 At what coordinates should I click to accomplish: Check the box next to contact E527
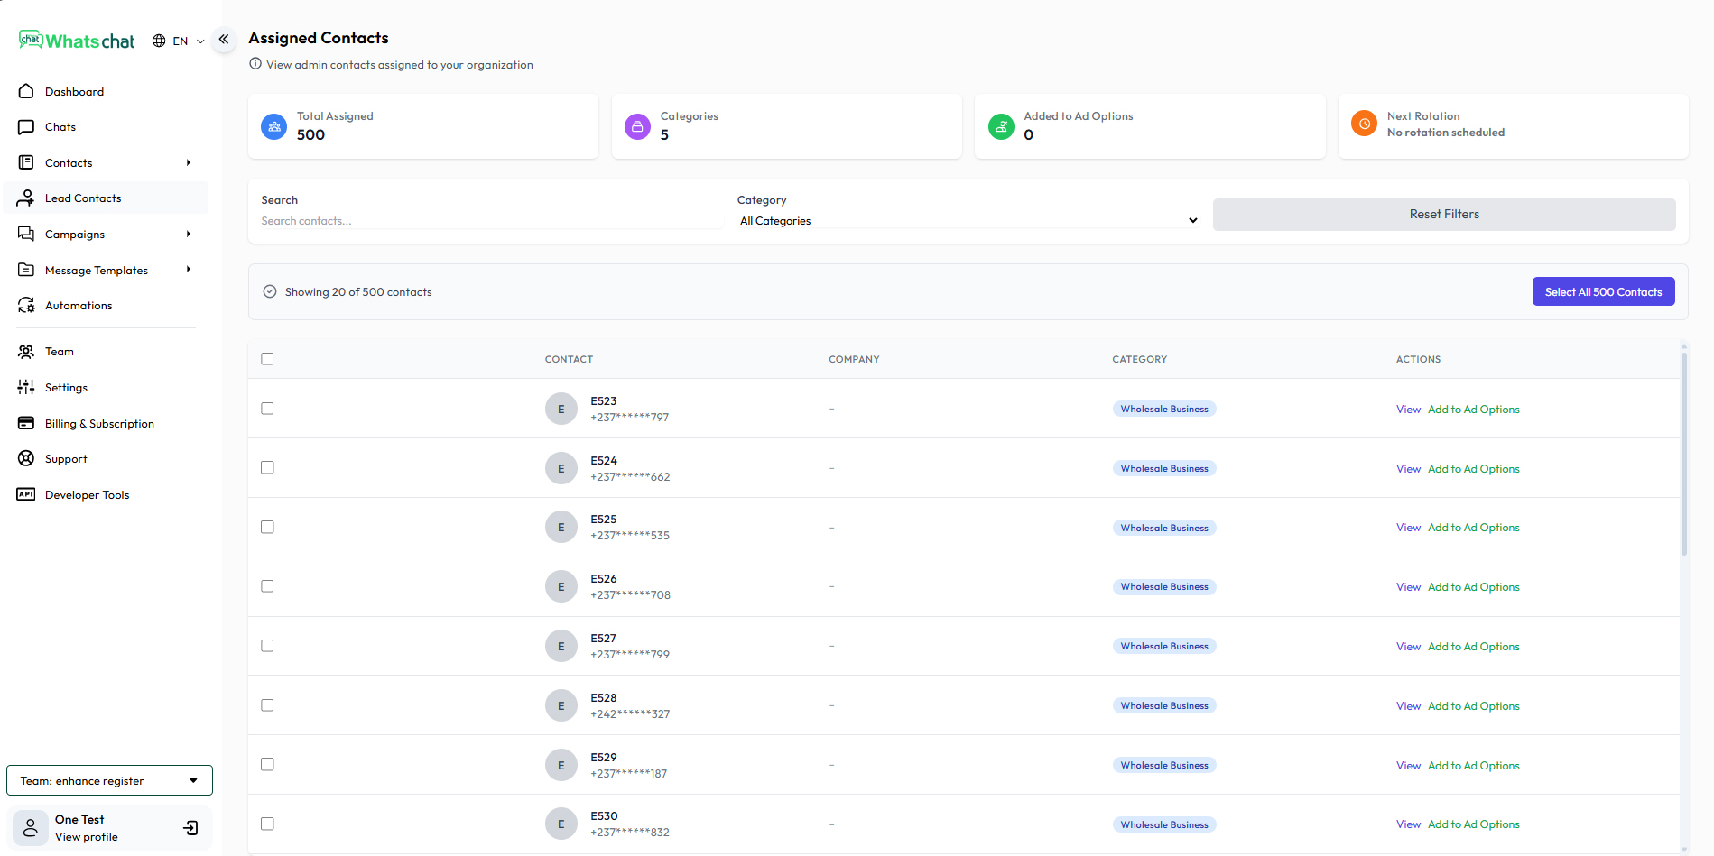[x=267, y=646]
